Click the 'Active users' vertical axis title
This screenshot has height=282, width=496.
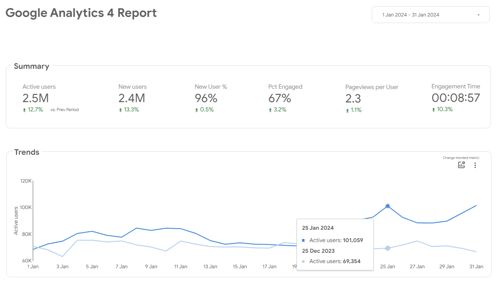(16, 221)
